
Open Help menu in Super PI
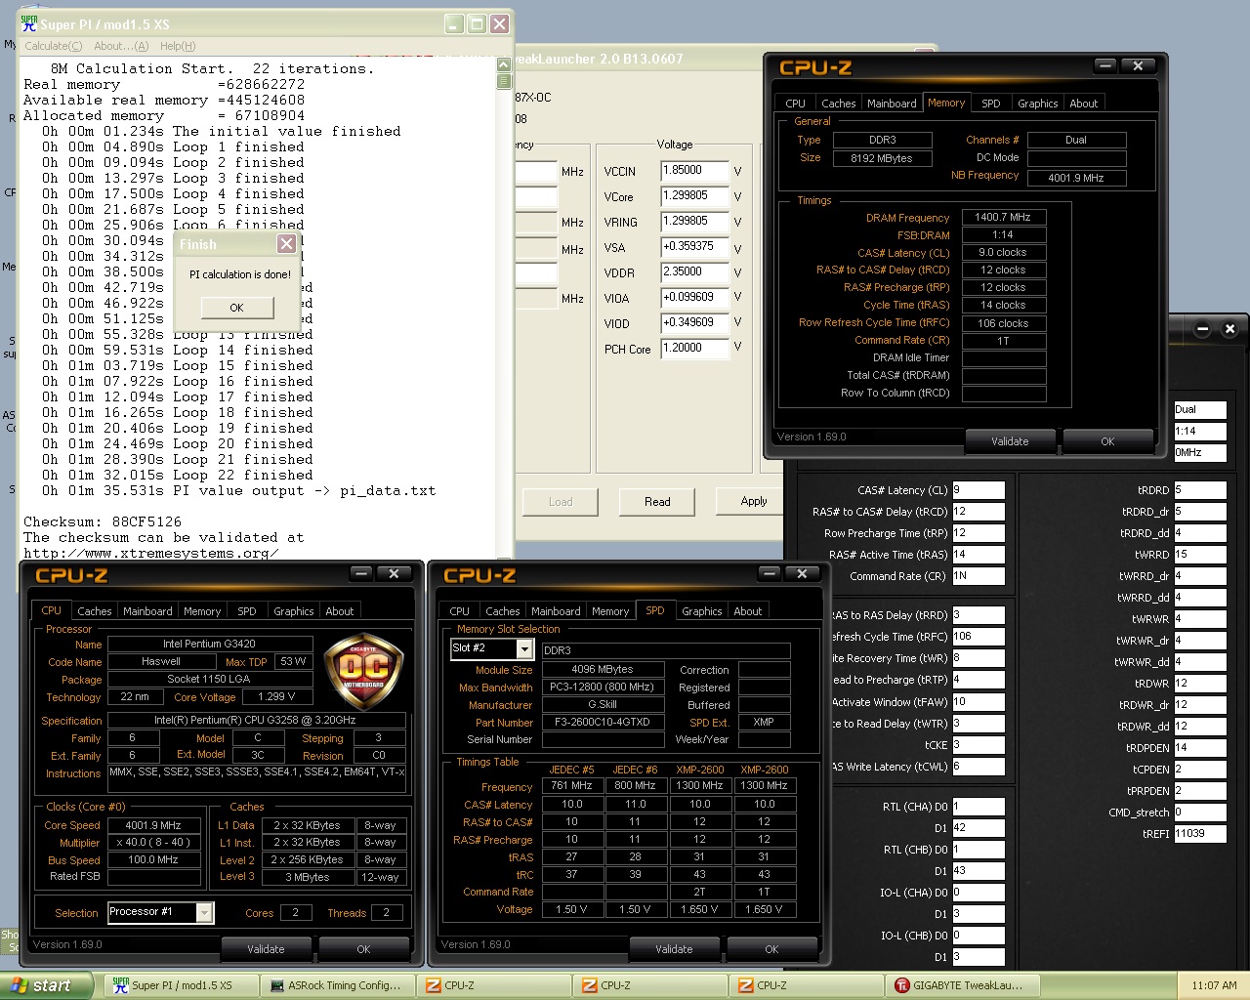[x=178, y=46]
